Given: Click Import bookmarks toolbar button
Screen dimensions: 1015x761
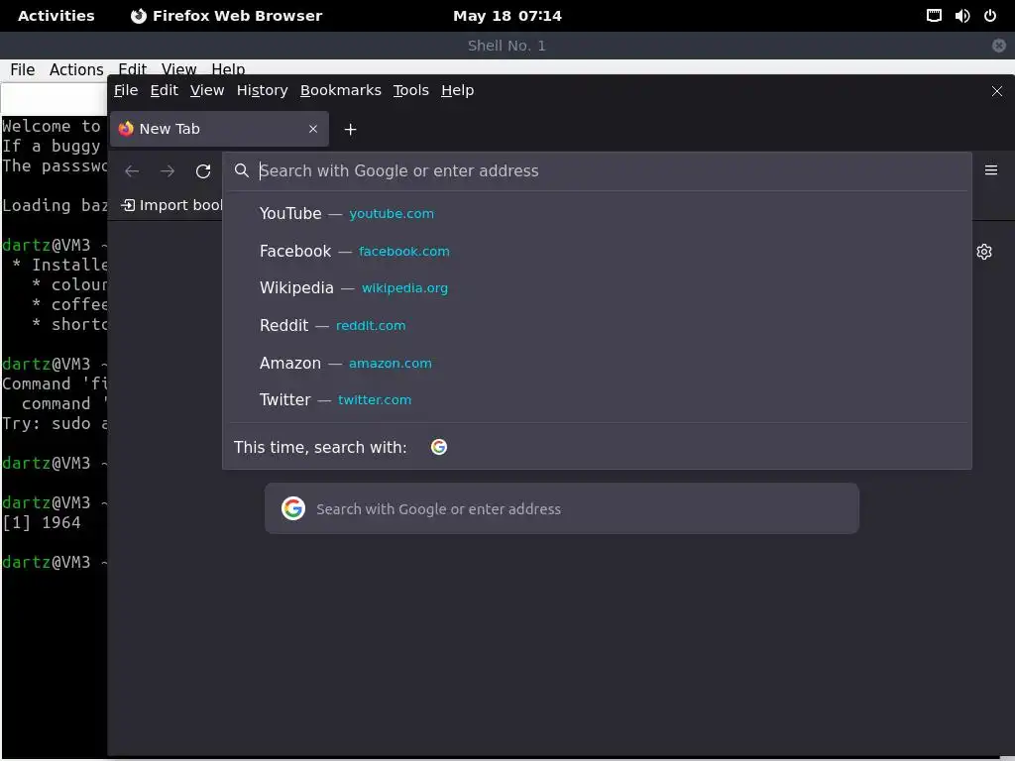Looking at the screenshot, I should click(171, 205).
